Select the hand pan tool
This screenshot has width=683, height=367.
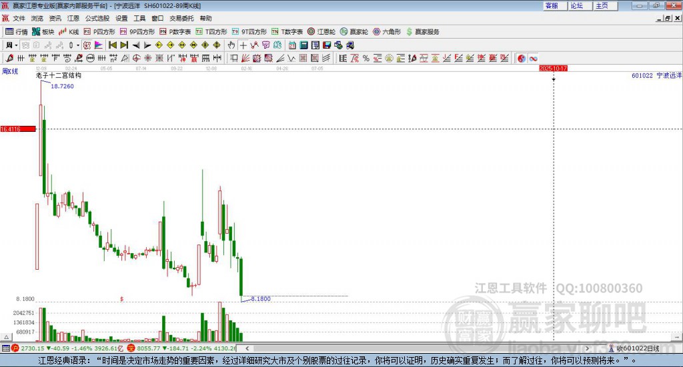[x=231, y=45]
